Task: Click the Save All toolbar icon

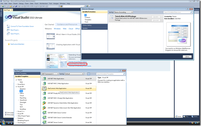Action: [x=16, y=6]
